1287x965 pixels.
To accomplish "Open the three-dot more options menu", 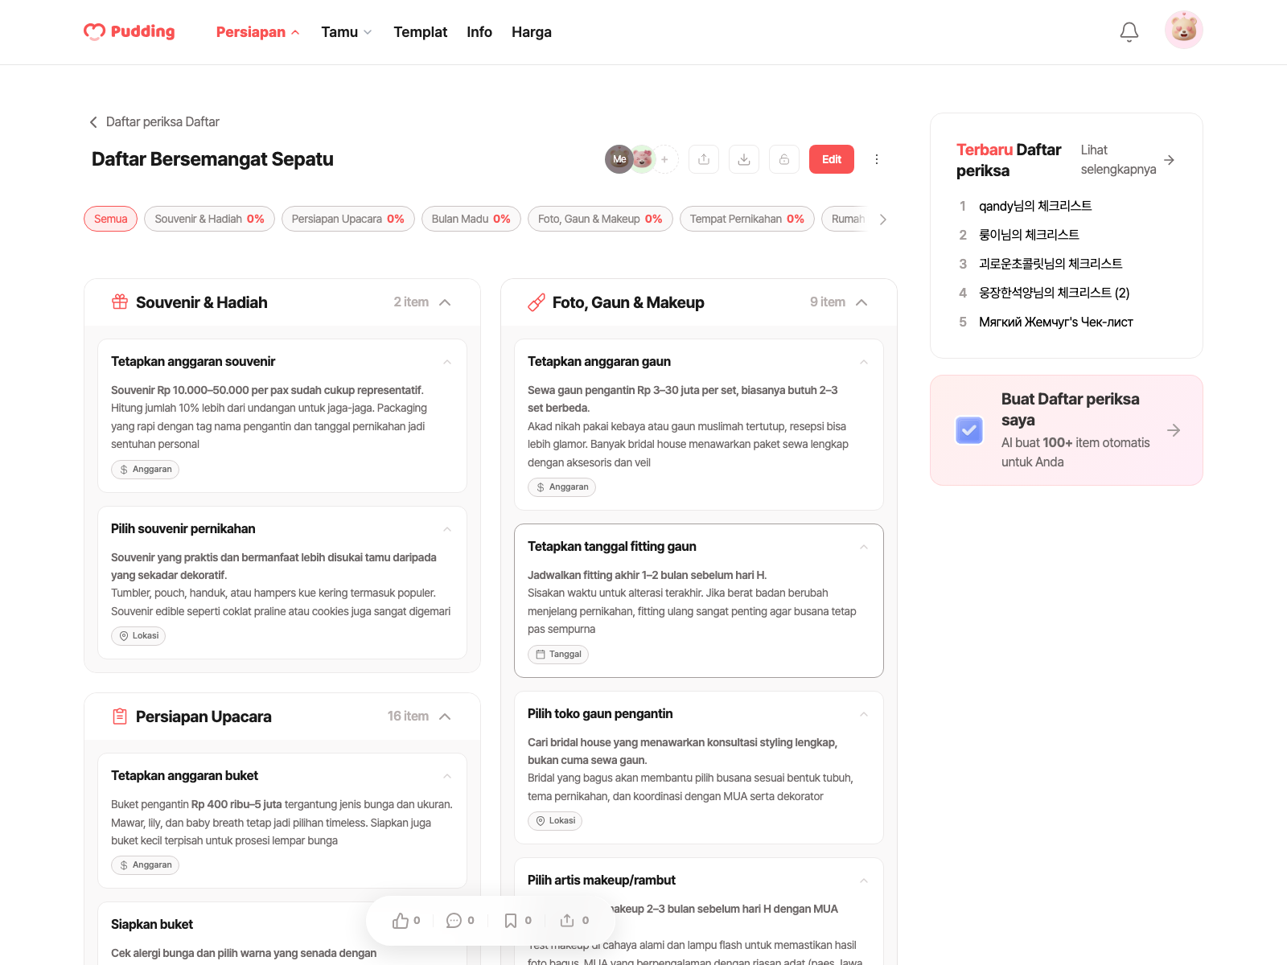I will tap(877, 159).
